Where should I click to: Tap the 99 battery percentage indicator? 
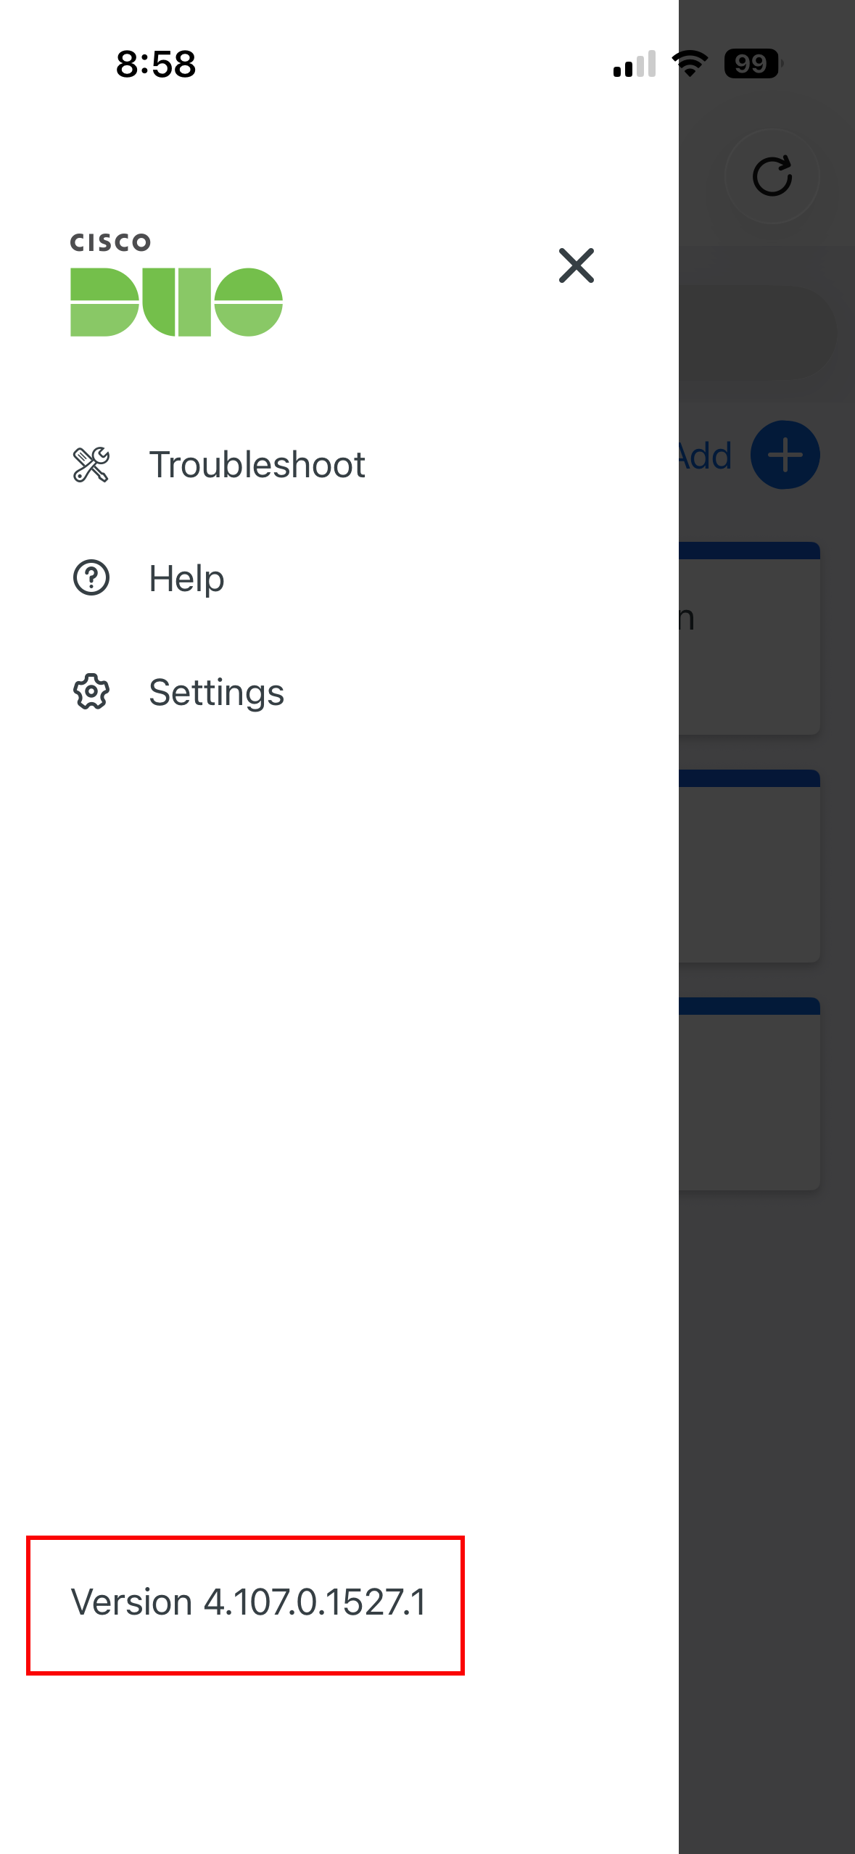click(751, 64)
